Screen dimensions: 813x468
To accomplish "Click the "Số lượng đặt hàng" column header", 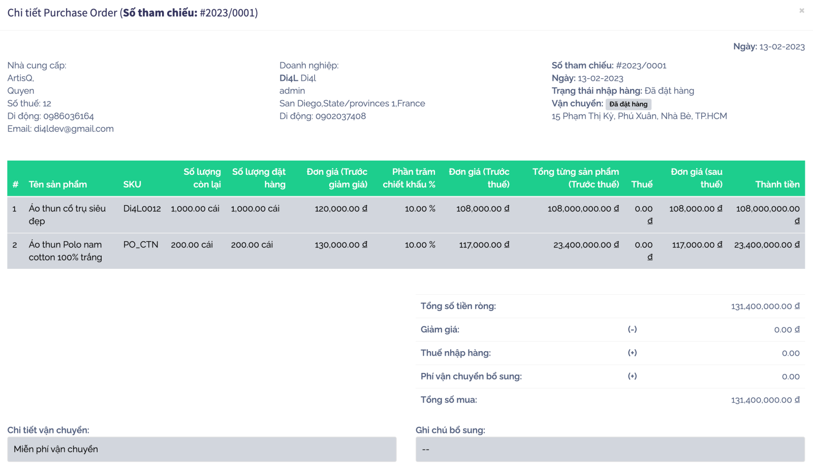I will [259, 178].
